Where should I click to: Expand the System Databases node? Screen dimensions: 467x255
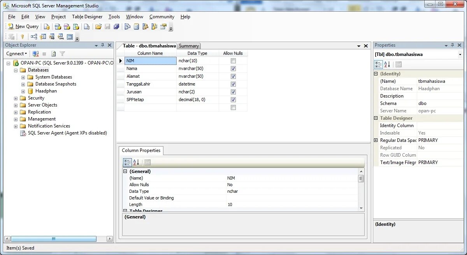tap(23, 77)
